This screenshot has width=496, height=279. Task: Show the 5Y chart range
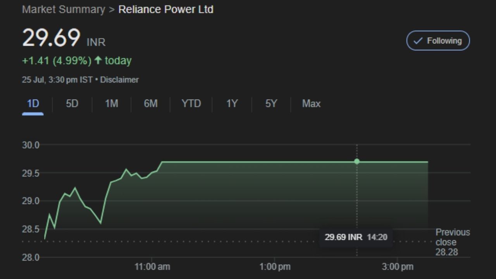(271, 104)
